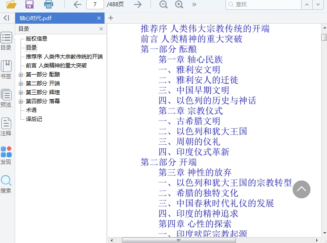Screen dimensions: 327x243
Task: Select 版权信息 in the outline tree
Action: 37,38
